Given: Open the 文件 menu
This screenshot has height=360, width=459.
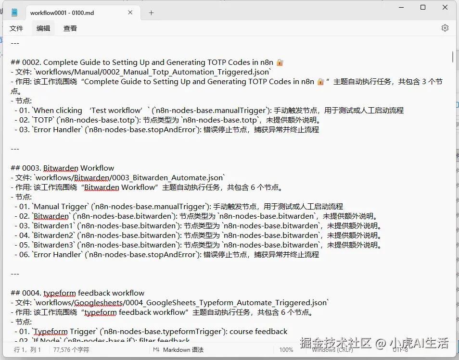Looking at the screenshot, I should point(16,28).
